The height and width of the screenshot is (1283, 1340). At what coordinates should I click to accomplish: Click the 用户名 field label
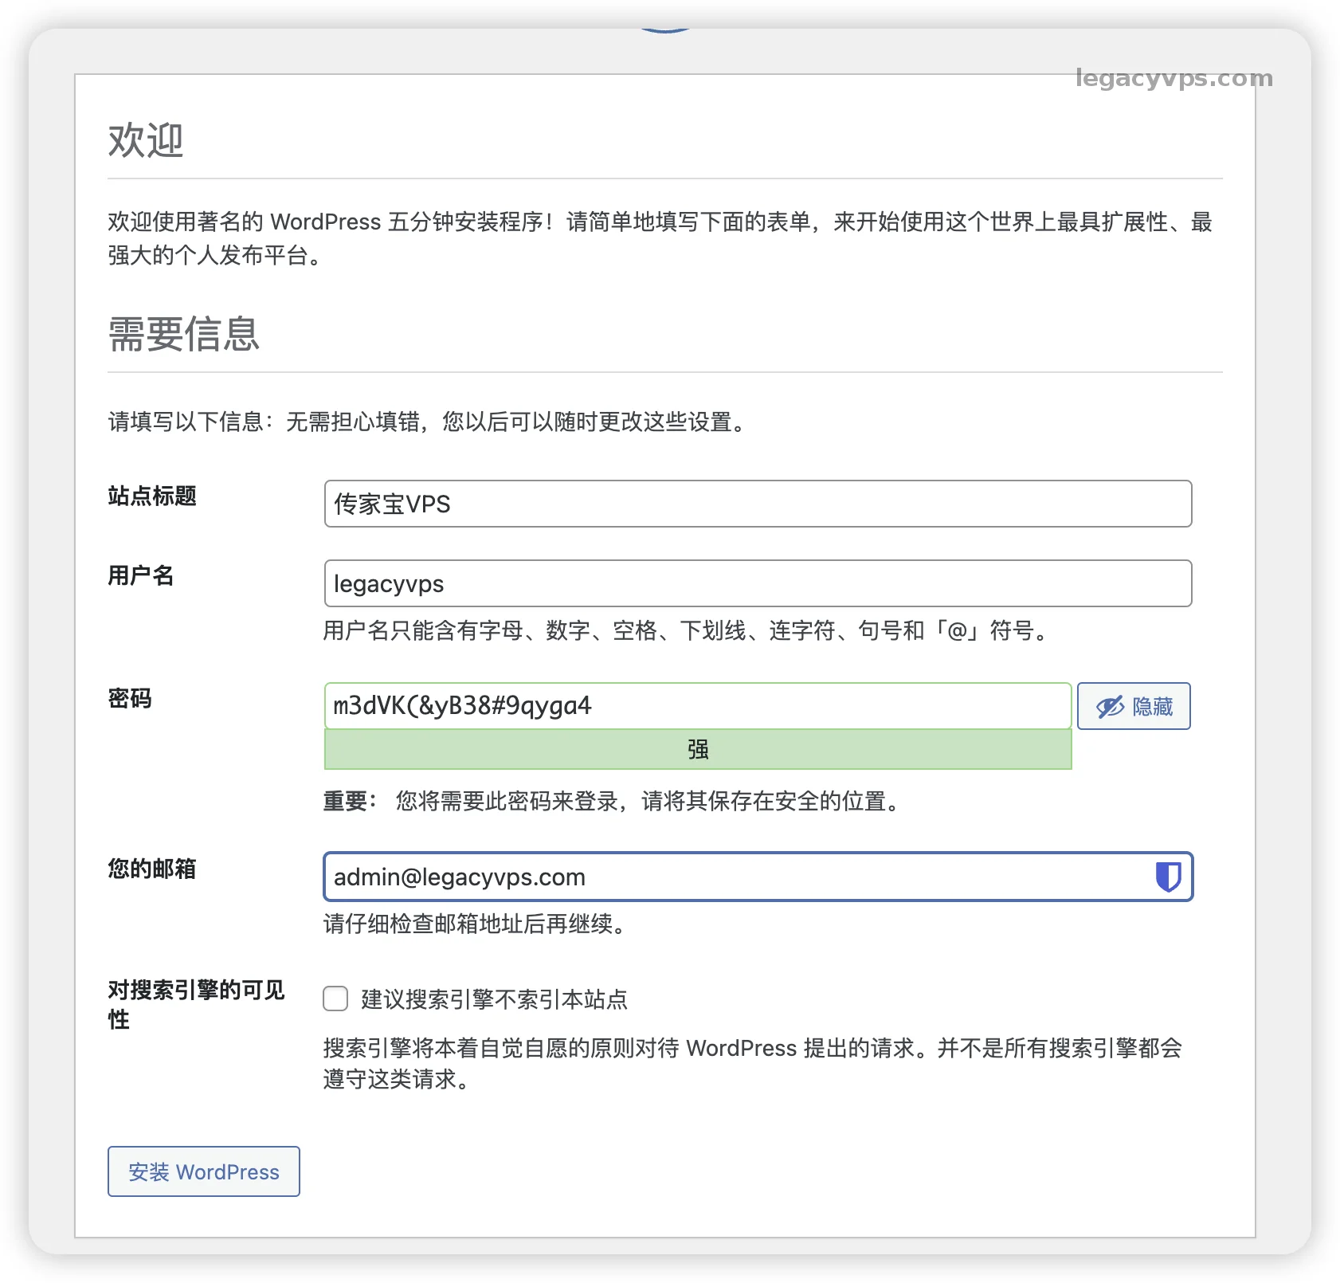tap(141, 575)
